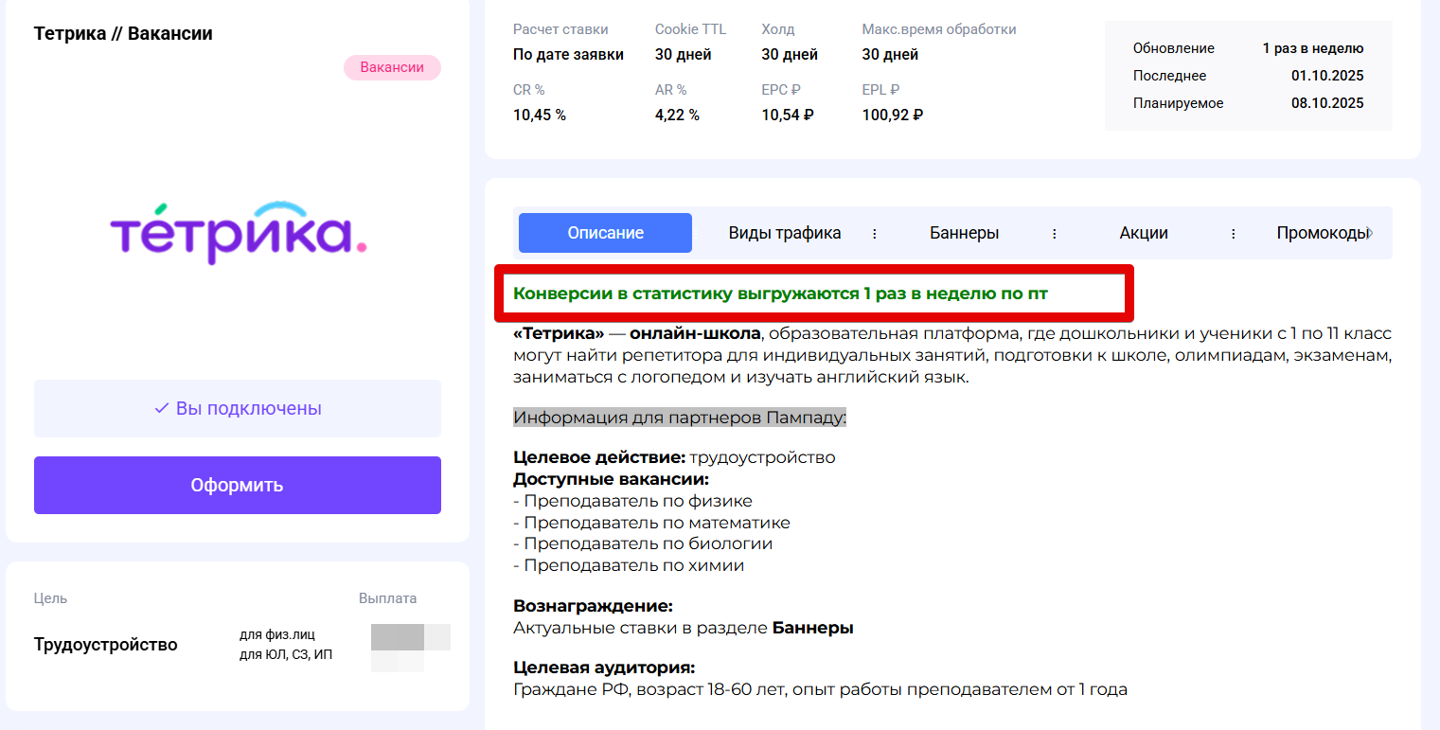Click the "Тетрика // Вакансии" offer title

pos(123,34)
